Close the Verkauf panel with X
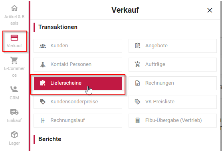Screen dimensions: 222x151 [210, 10]
